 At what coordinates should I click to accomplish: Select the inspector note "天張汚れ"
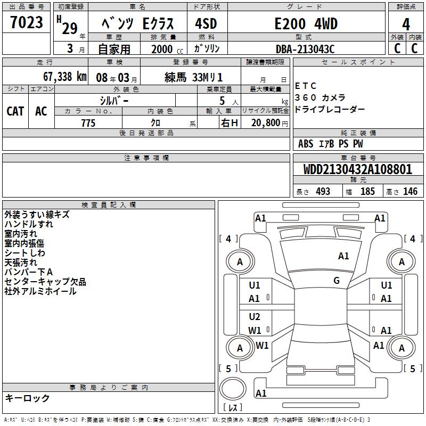[21, 263]
